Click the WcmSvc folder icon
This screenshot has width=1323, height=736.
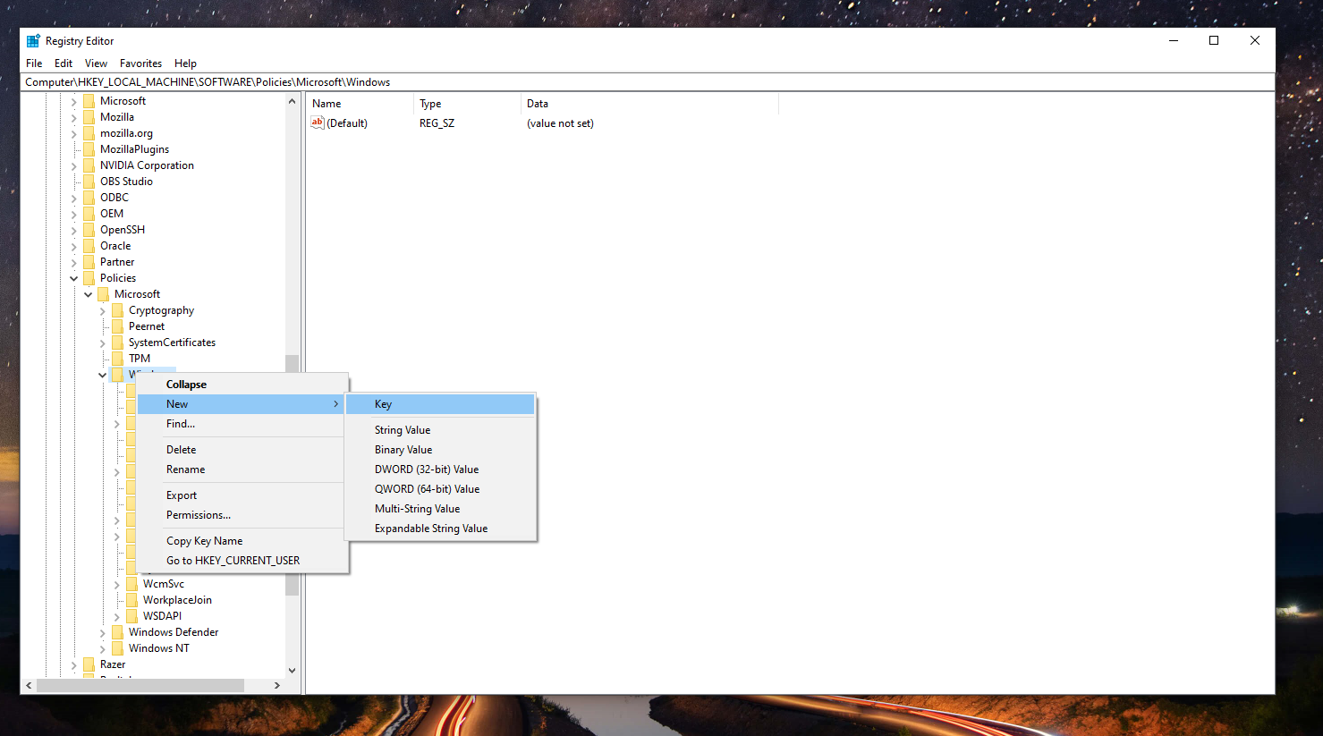(131, 584)
